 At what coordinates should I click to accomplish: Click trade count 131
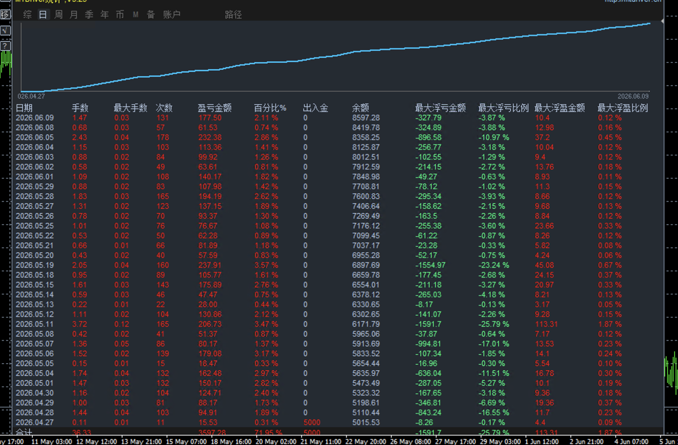(162, 118)
